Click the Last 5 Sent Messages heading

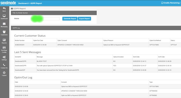27,52
